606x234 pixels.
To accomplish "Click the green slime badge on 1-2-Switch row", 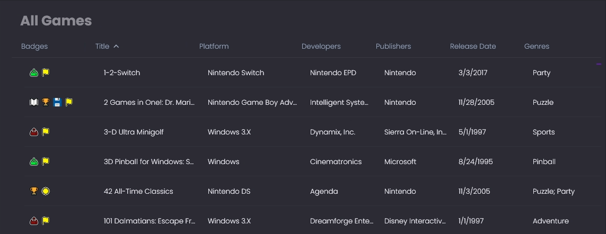I will 34,73.
